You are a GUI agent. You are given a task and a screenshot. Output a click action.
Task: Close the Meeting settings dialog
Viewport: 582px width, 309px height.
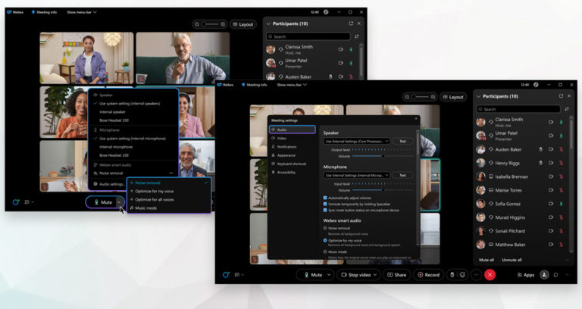tap(416, 119)
